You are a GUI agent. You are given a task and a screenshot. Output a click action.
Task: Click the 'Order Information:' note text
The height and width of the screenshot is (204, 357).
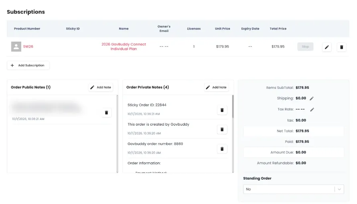pos(144,163)
